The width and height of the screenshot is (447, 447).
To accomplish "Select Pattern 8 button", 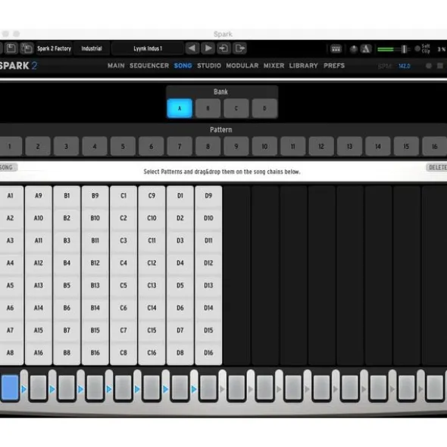I will coord(208,147).
